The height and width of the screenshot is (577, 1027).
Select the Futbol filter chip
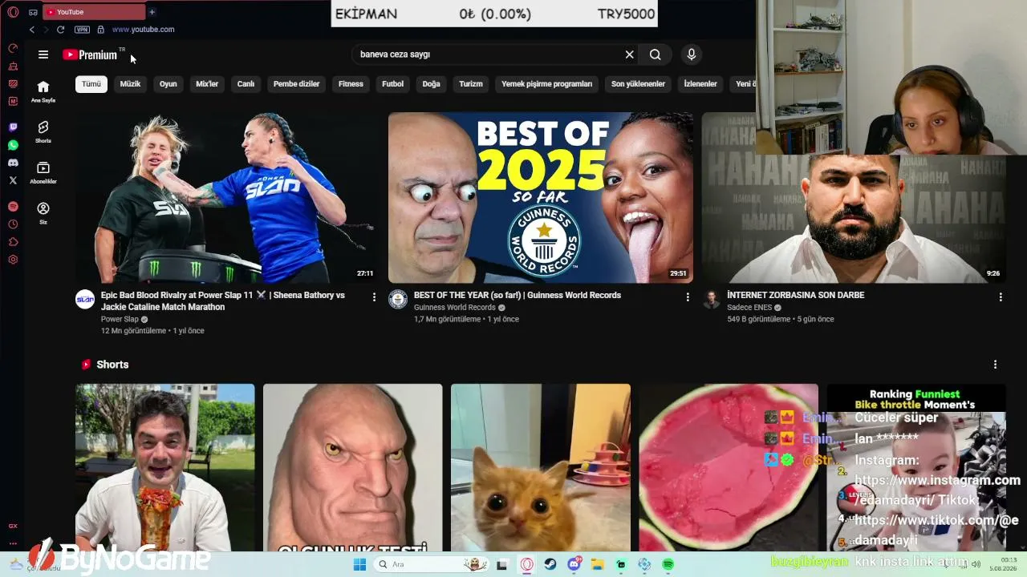393,84
